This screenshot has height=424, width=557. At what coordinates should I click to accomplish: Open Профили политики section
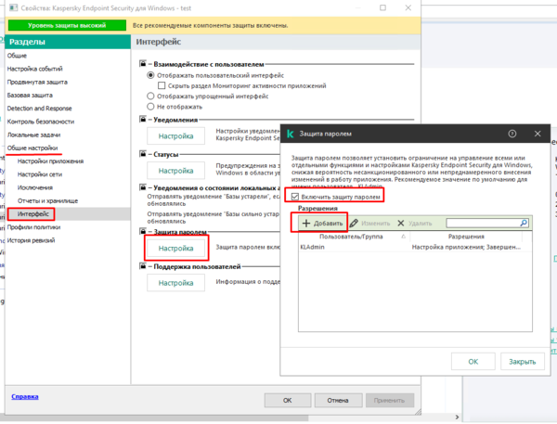[33, 227]
